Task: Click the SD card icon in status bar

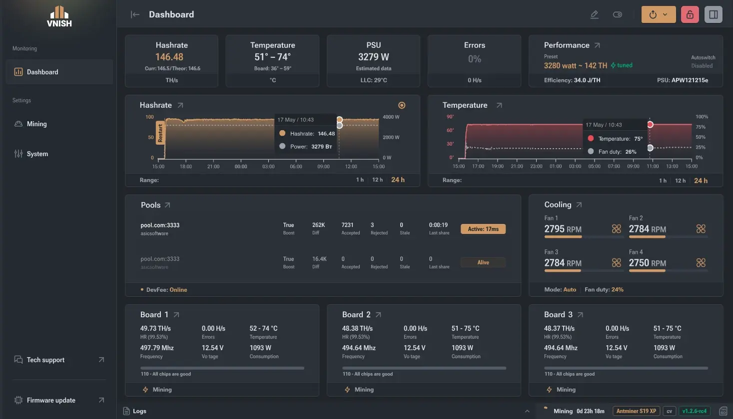Action: click(x=723, y=411)
